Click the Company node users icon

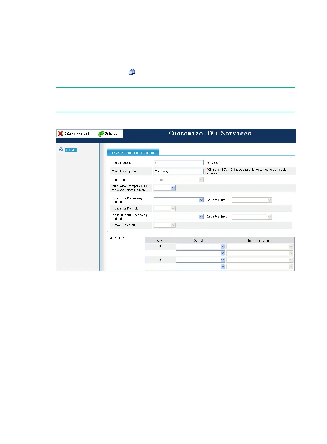[x=61, y=149]
